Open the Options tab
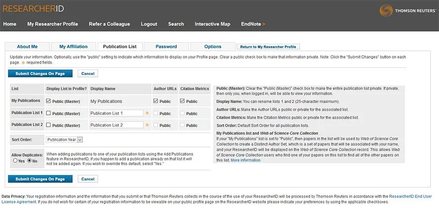439x208 pixels. pyautogui.click(x=213, y=47)
